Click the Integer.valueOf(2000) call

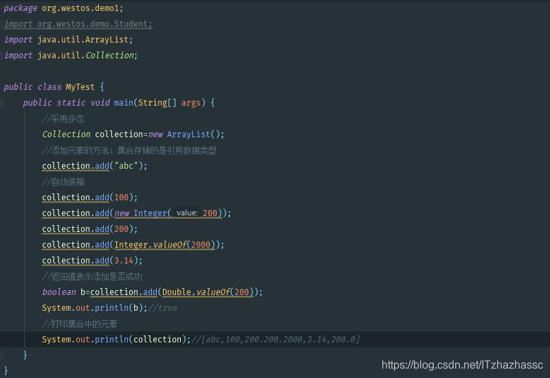[x=164, y=245]
